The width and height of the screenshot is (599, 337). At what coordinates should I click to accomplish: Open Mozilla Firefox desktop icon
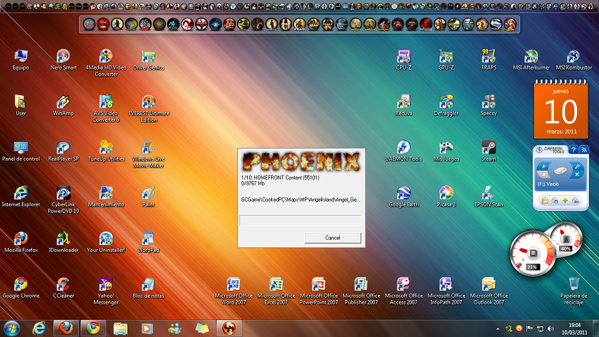click(21, 242)
